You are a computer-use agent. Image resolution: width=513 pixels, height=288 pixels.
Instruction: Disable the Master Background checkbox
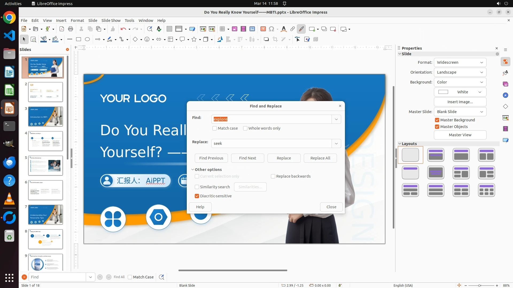coord(437,120)
